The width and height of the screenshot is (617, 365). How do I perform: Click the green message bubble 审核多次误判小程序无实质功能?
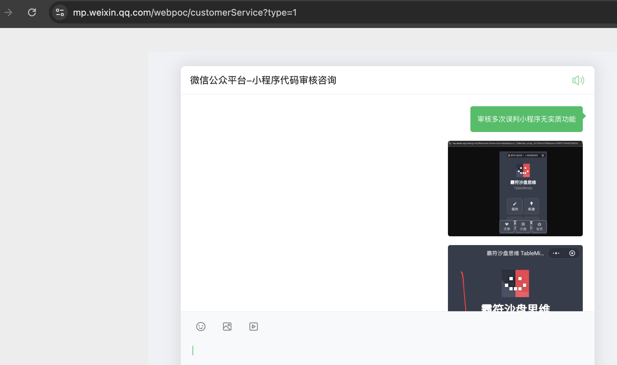pyautogui.click(x=526, y=119)
